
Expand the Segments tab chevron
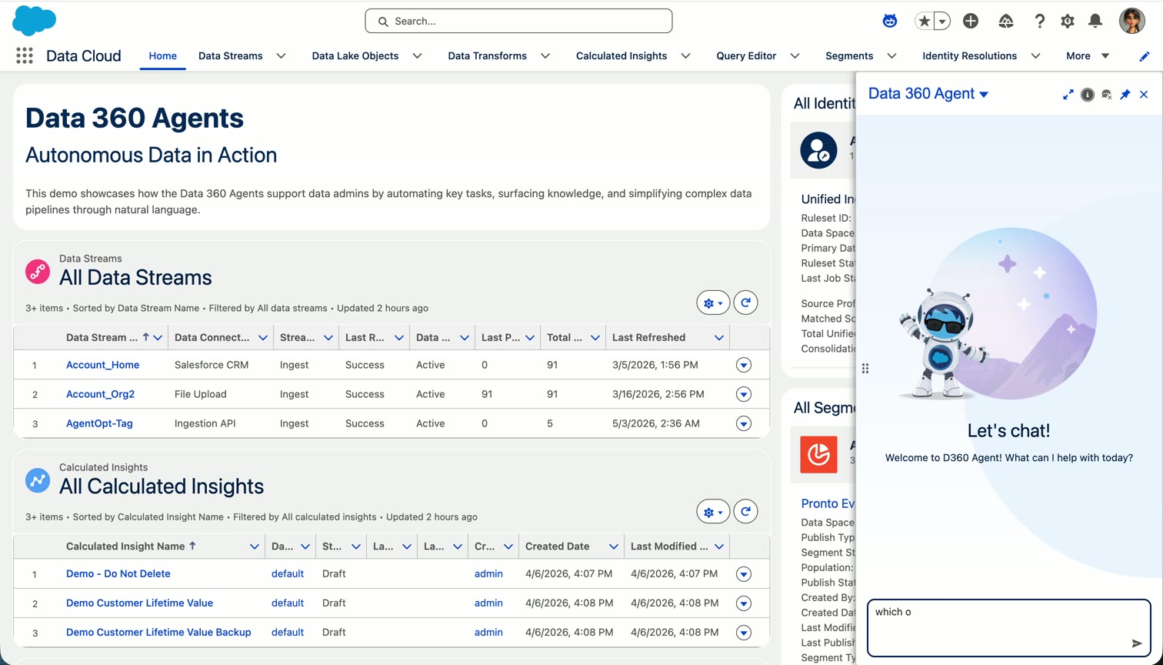(x=892, y=56)
